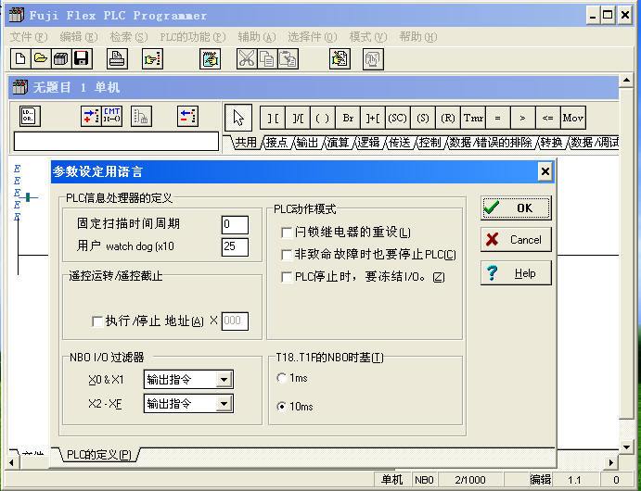
Task: Click the New file icon in toolbar
Action: coord(20,59)
